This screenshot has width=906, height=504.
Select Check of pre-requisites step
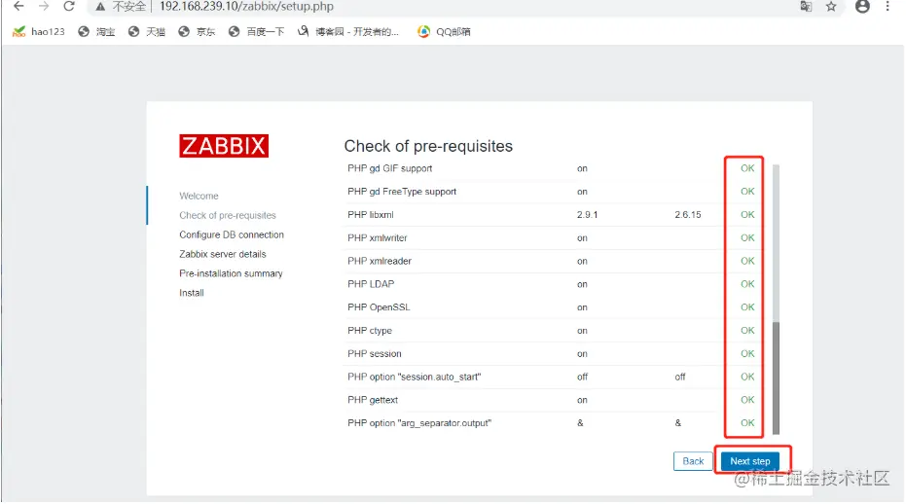click(x=228, y=215)
